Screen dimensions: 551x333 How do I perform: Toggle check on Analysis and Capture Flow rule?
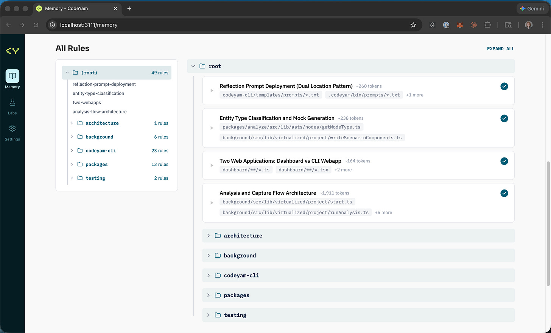point(504,193)
